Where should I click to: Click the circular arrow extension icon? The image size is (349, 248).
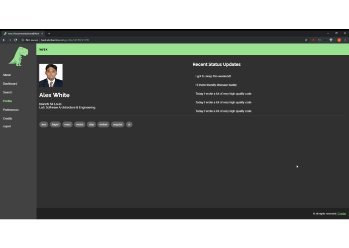319,40
